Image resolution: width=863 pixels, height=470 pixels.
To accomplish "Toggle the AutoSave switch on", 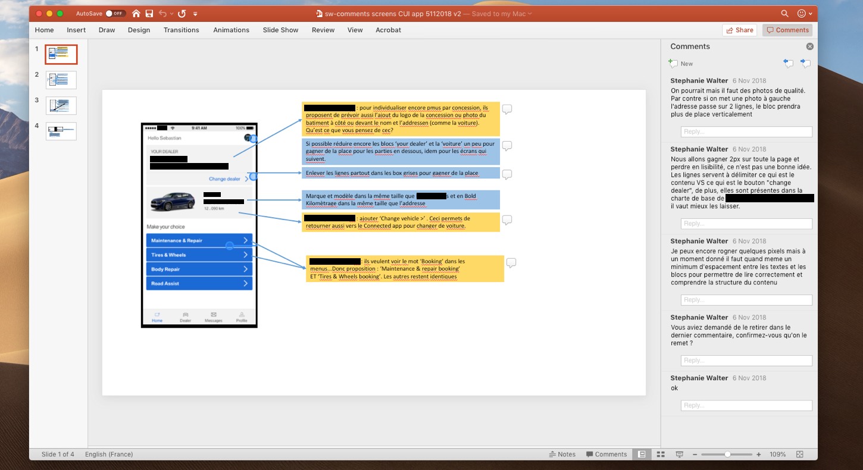I will (114, 13).
